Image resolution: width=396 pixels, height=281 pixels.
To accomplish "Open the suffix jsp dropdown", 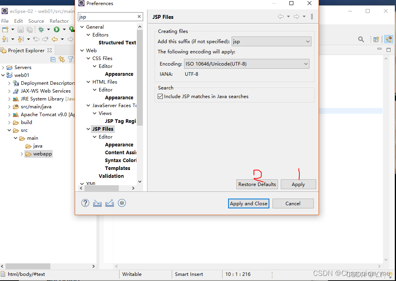I will [271, 42].
